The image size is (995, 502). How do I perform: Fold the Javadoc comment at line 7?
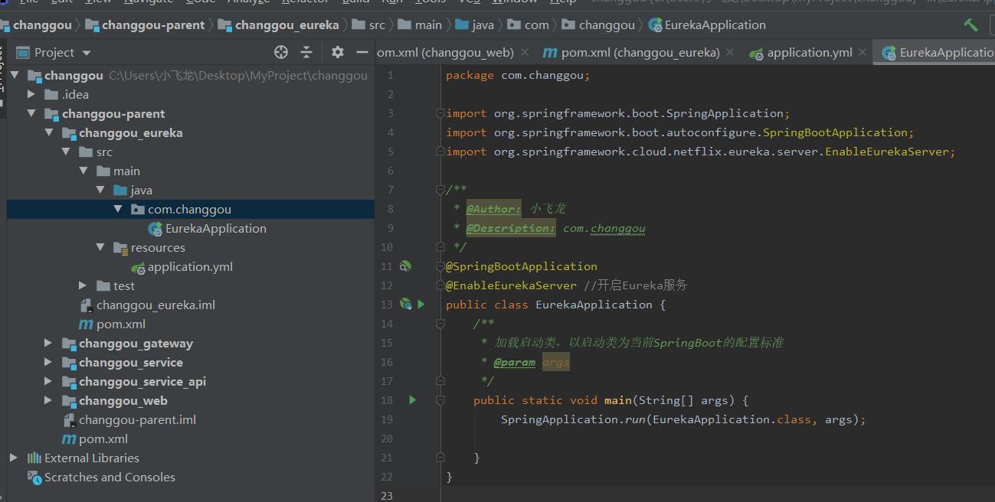pyautogui.click(x=440, y=190)
